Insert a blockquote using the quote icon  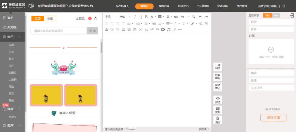pyautogui.click(x=183, y=17)
